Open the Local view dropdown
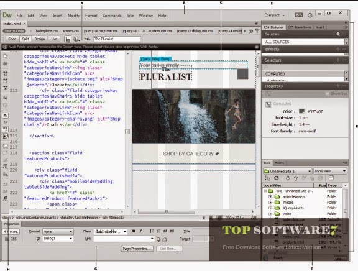This screenshot has height=271, width=358. tap(330, 171)
